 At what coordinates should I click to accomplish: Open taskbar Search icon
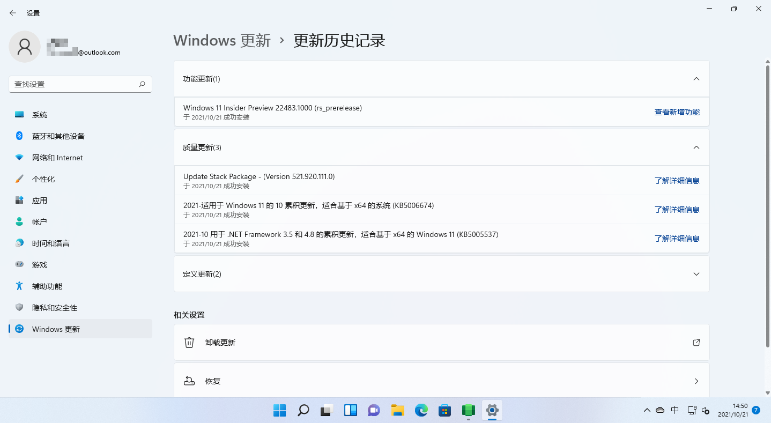tap(303, 411)
